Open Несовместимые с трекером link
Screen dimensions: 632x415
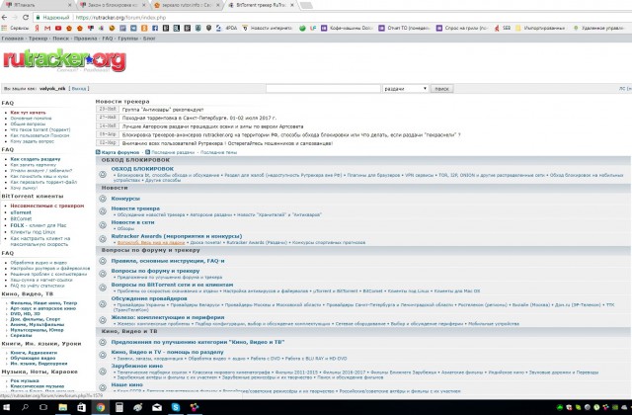click(x=47, y=206)
